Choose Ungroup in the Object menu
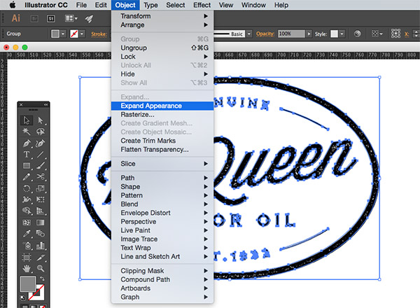This screenshot has height=308, width=420. click(x=162, y=48)
